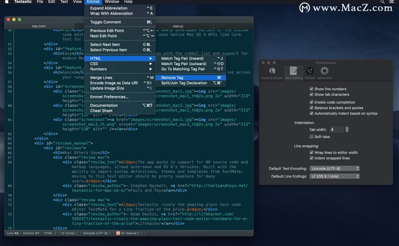
Task: Toggle Show tab characters checkbox
Action: [312, 94]
